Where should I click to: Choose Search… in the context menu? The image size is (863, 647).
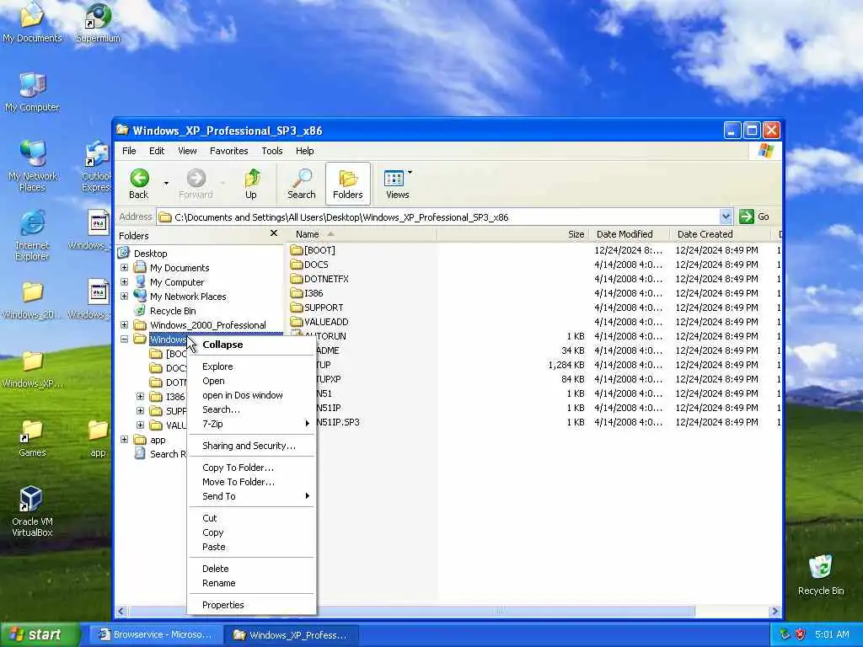coord(251,409)
